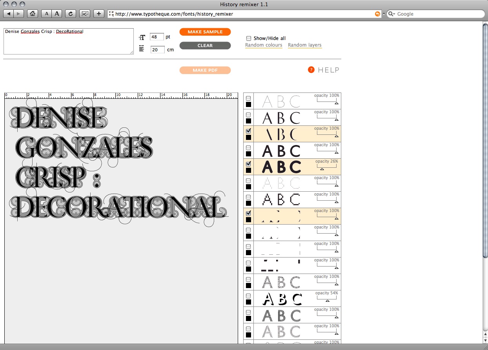
Task: Click the "opacity 26%" label
Action: tap(327, 161)
